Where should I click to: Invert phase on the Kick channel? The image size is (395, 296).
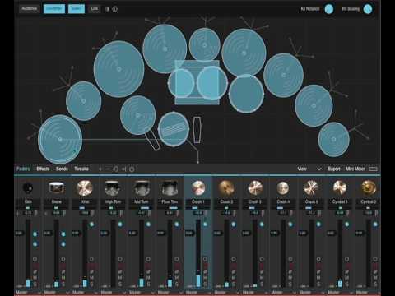click(x=35, y=271)
